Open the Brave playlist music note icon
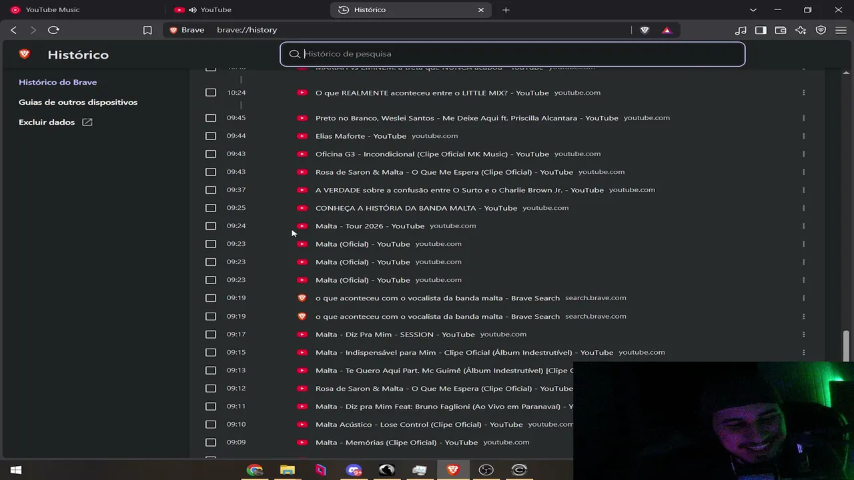Screen dimensions: 854x480 coord(741,30)
